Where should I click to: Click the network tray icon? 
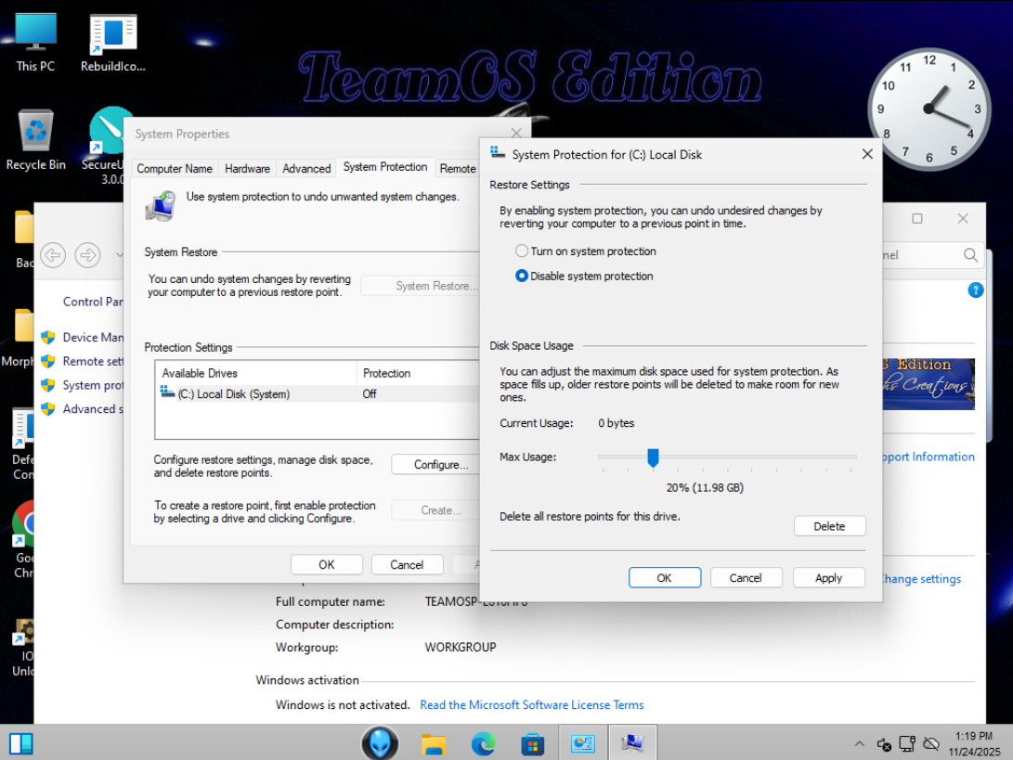coord(907,744)
